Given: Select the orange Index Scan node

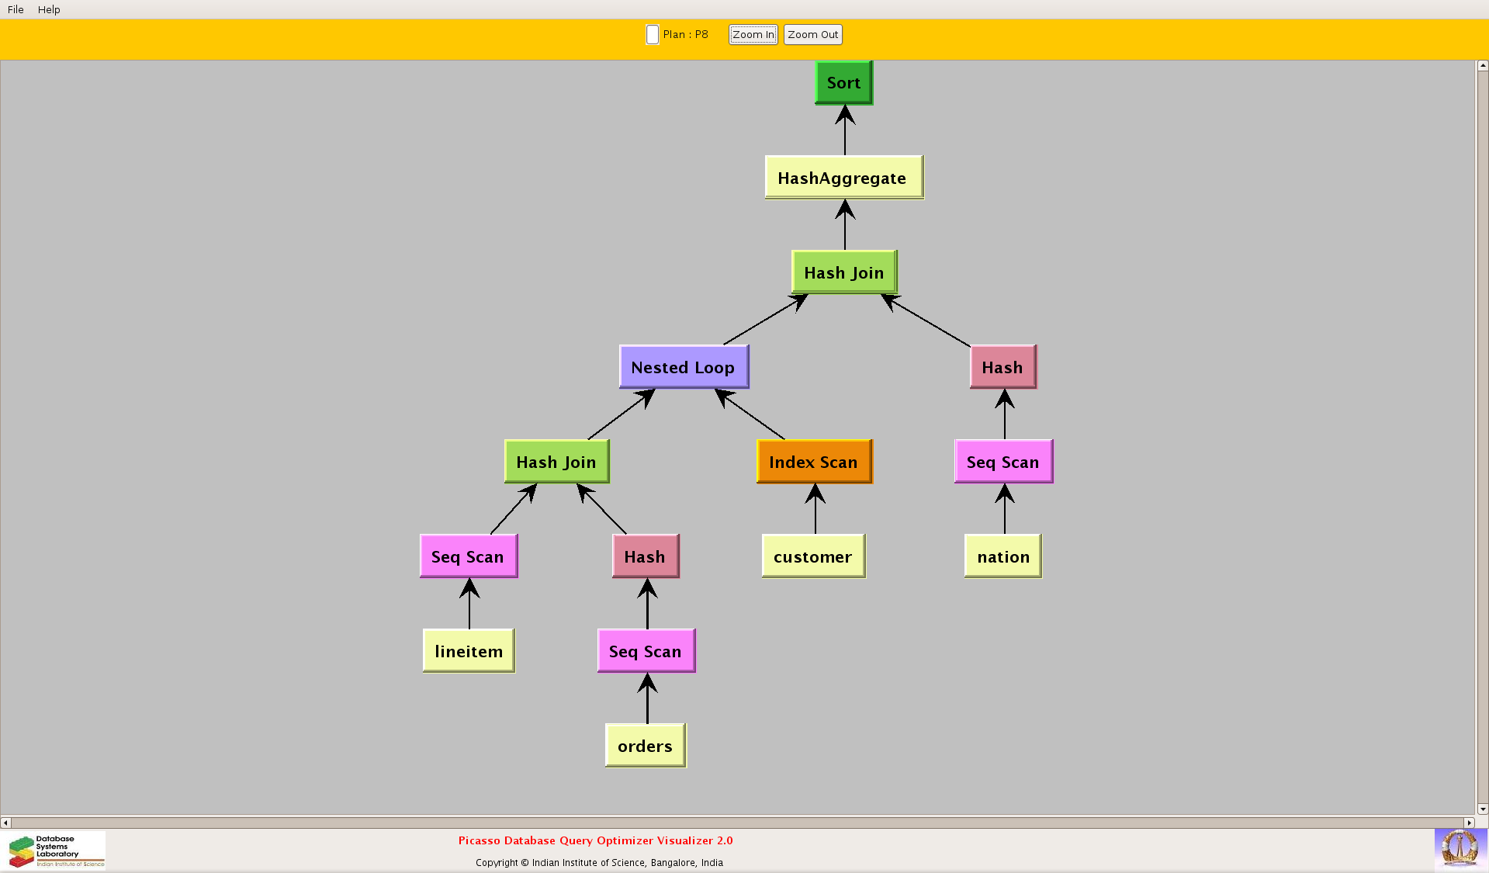Looking at the screenshot, I should coord(814,462).
